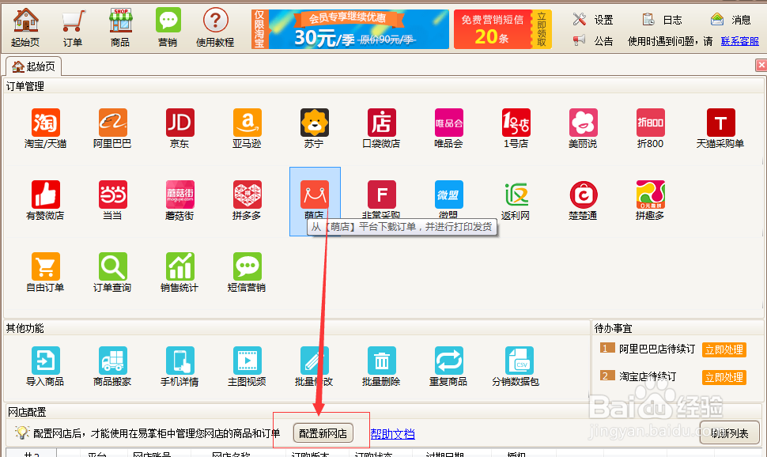Open 苏宁 order management
Image resolution: width=767 pixels, height=457 pixels.
pyautogui.click(x=314, y=129)
